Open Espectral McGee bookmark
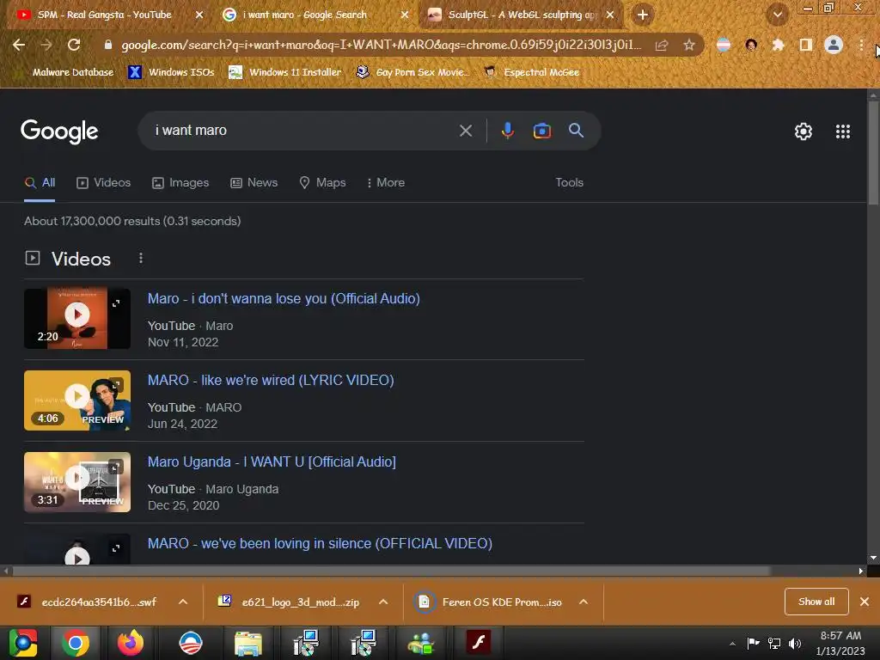Viewport: 880px width, 660px height. pos(531,72)
